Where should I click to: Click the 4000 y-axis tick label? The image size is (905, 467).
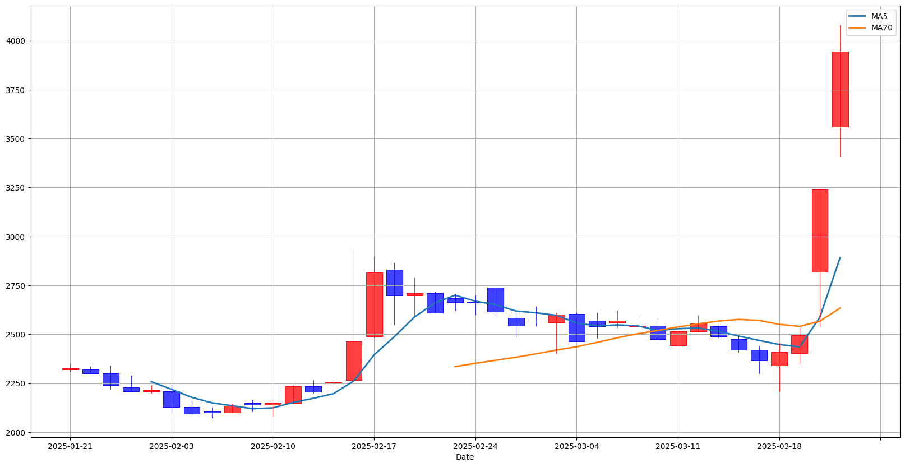(16, 41)
